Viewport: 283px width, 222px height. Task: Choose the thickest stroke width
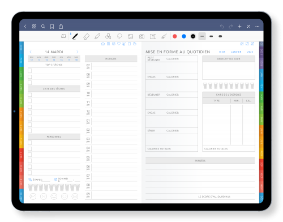click(220, 36)
